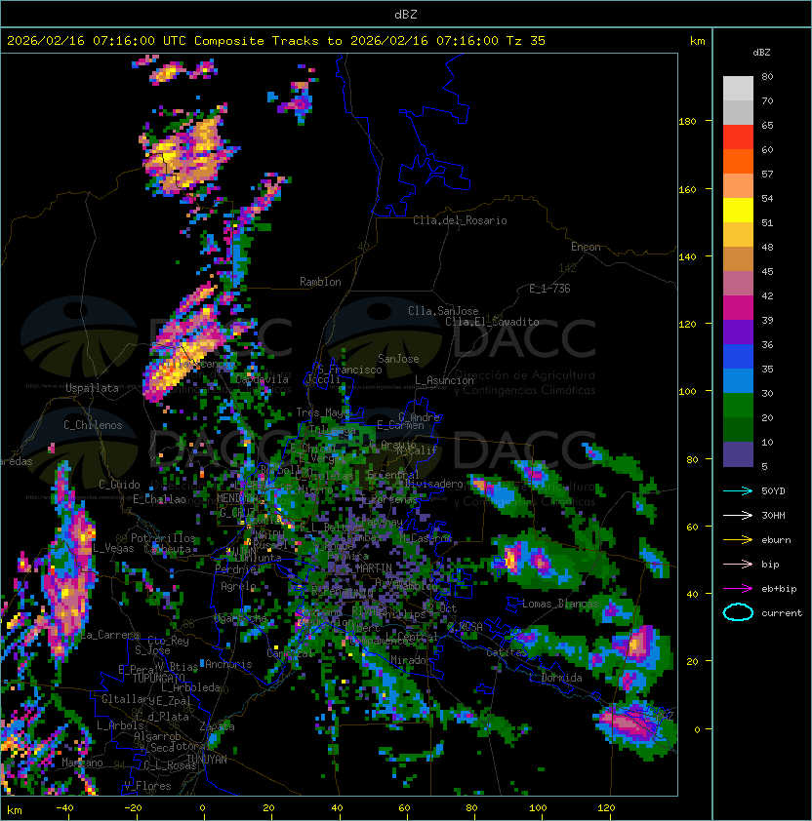Click the 'C_Chilenos' place label
This screenshot has height=821, width=812.
93,425
